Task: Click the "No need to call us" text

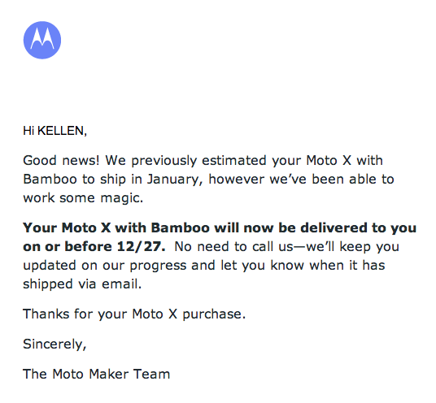Action: tap(233, 246)
